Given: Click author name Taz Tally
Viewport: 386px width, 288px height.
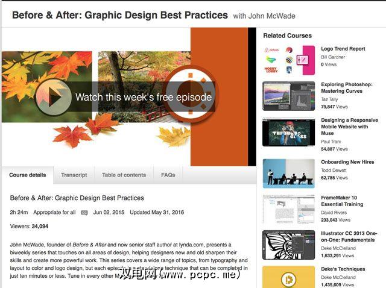Looking at the screenshot, I should tap(329, 99).
